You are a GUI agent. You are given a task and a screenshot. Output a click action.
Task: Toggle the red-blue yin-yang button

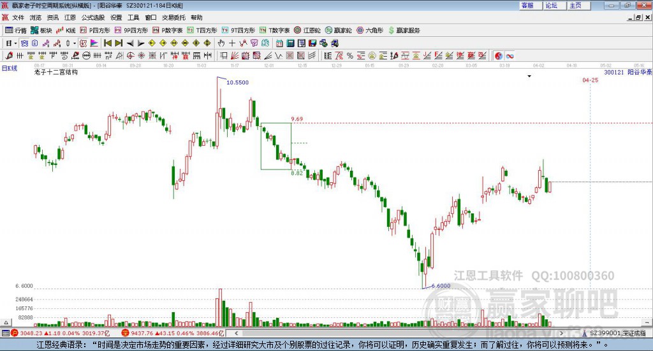coord(499,55)
